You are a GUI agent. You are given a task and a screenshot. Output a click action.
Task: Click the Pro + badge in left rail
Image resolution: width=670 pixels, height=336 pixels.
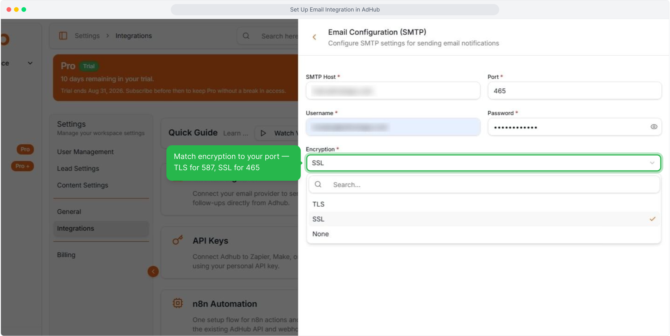pos(22,166)
